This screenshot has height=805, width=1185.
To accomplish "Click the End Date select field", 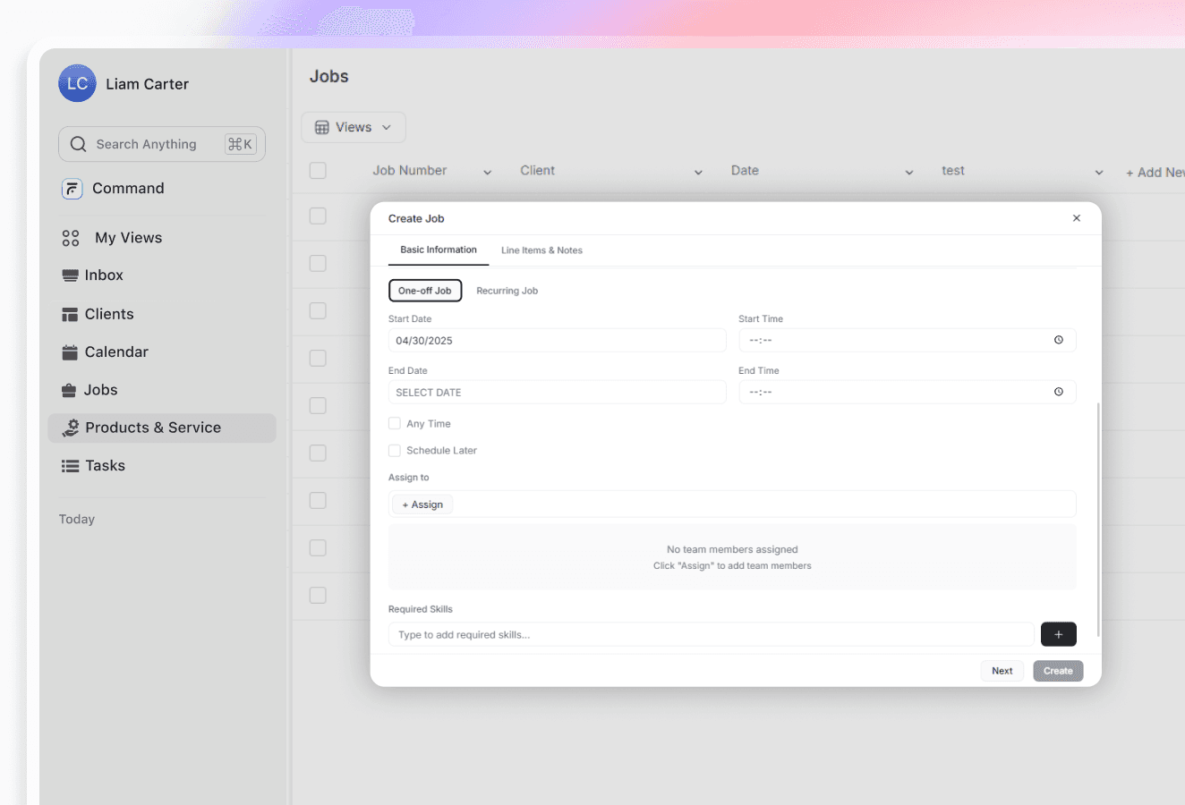I will pos(557,392).
